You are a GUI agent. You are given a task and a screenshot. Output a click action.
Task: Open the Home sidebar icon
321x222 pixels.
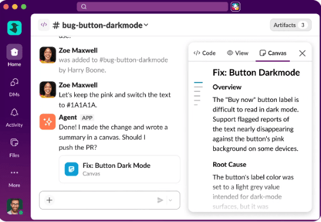tap(14, 52)
